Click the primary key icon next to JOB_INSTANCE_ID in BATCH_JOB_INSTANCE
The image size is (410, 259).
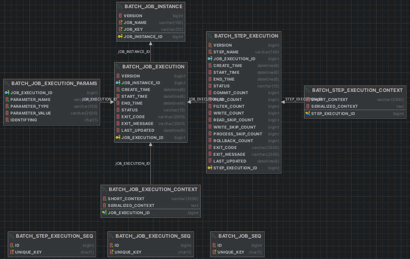[120, 37]
